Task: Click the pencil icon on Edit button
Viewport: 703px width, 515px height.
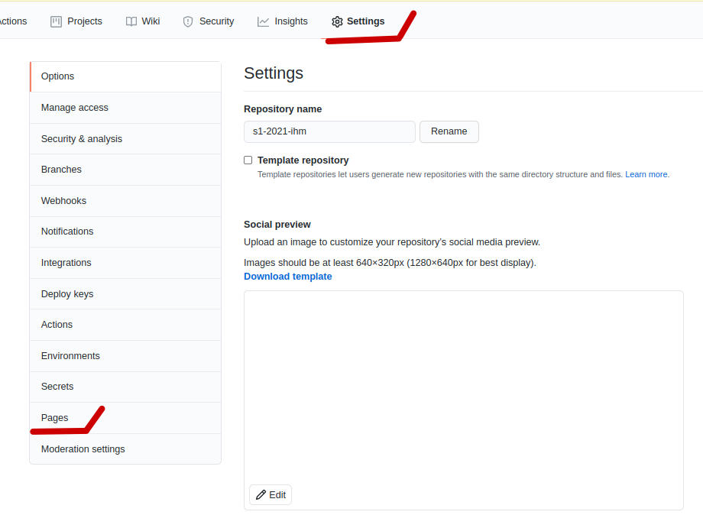Action: pos(261,495)
